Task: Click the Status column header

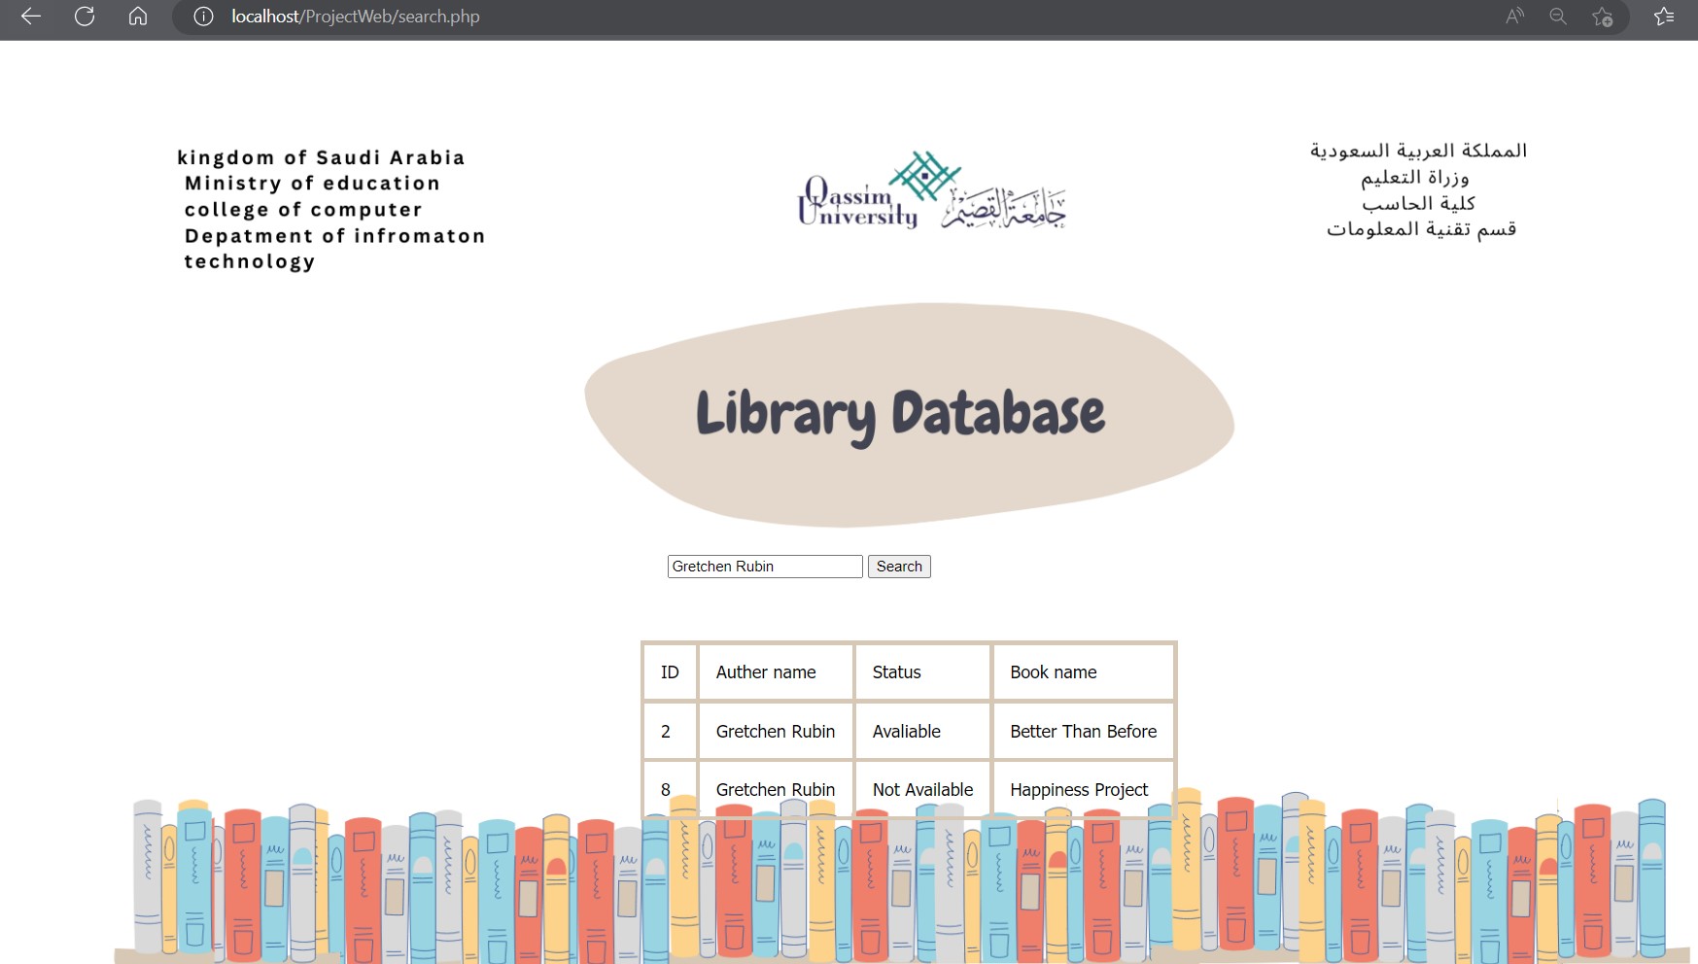Action: click(x=895, y=671)
